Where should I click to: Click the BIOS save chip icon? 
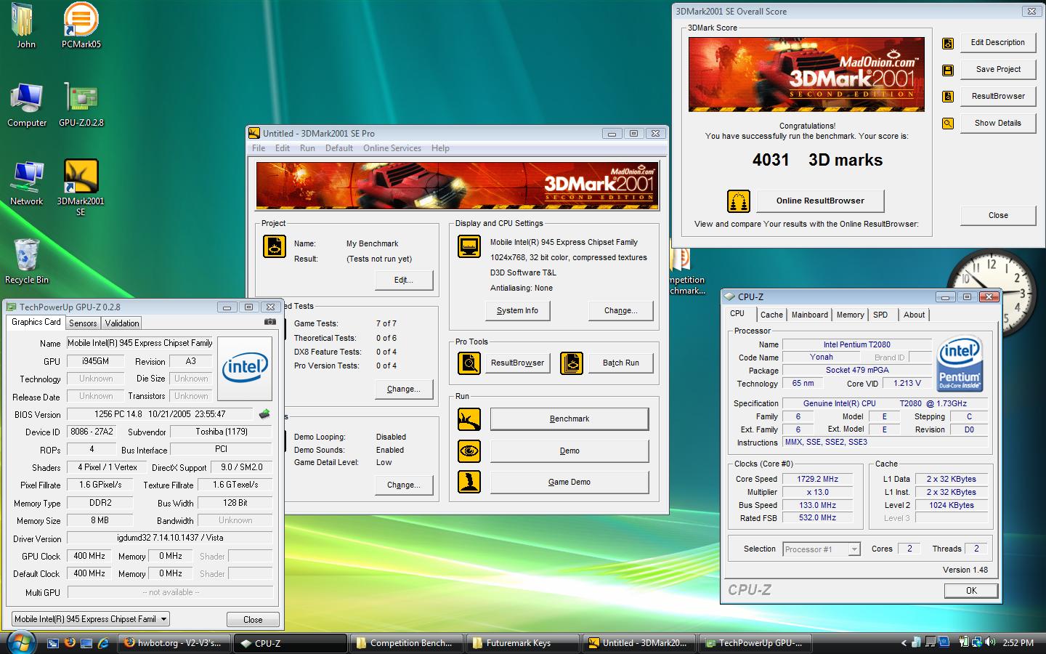pos(264,413)
